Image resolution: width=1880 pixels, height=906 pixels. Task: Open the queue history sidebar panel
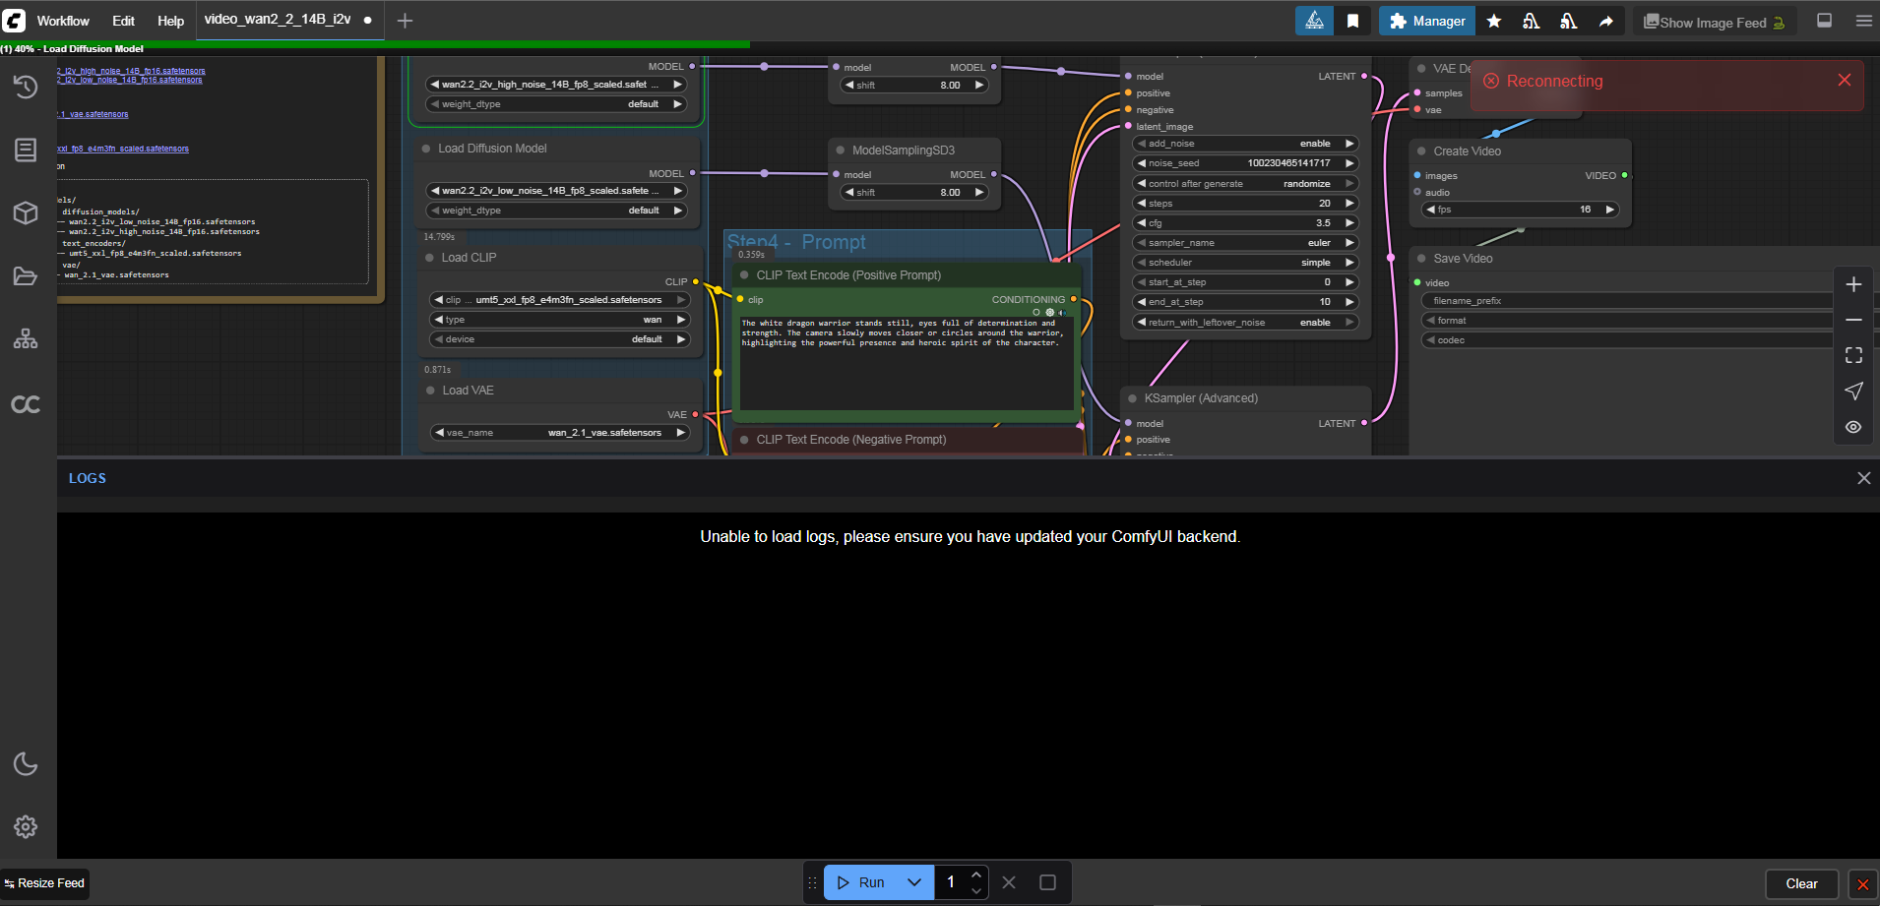click(26, 88)
